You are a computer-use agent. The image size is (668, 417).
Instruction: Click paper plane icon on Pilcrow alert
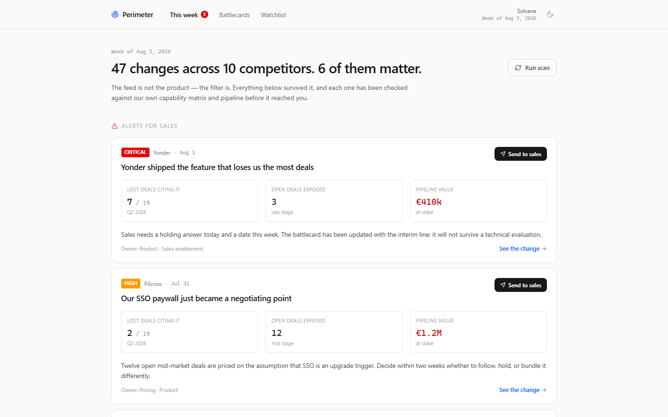point(503,285)
